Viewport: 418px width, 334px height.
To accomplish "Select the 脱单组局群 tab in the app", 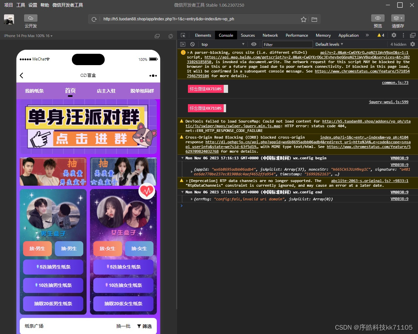I will pos(142,91).
